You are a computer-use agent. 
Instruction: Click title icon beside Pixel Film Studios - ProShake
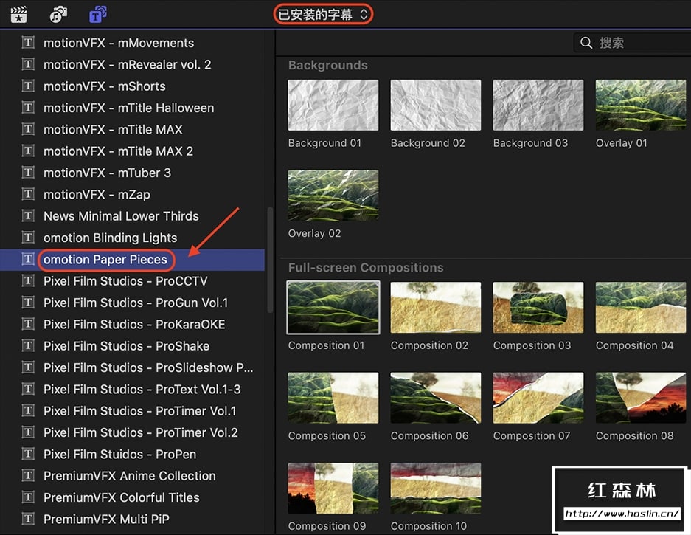[x=28, y=346]
